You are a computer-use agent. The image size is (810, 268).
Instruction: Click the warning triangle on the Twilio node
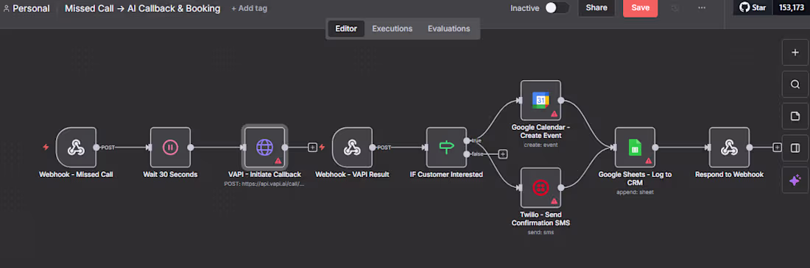(554, 201)
